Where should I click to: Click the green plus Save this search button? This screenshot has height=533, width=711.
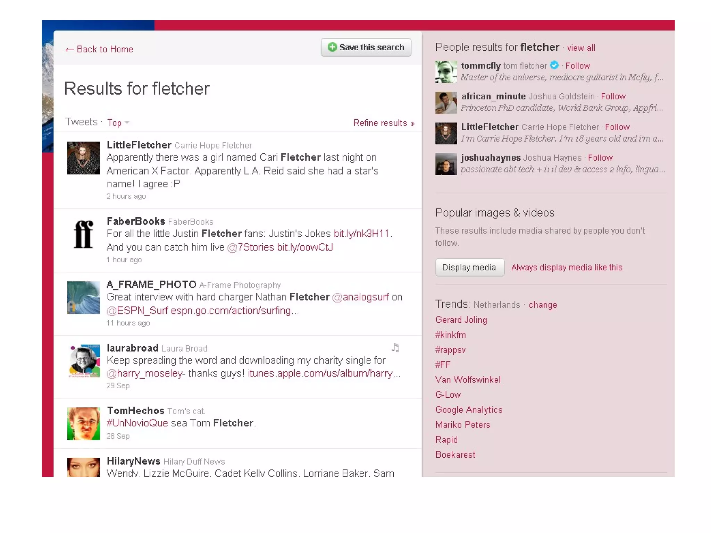pos(366,47)
